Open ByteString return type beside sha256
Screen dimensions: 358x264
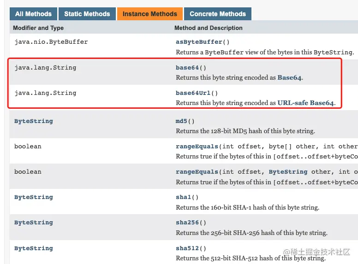[x=34, y=223]
